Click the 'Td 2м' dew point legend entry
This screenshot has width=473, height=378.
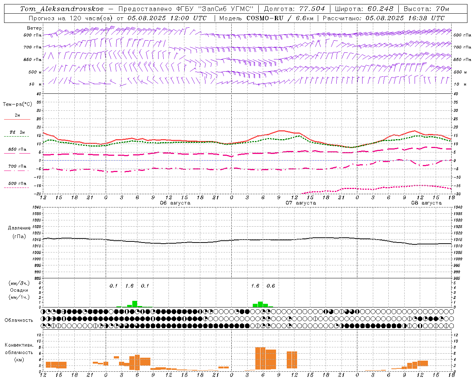pyautogui.click(x=17, y=132)
